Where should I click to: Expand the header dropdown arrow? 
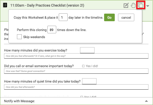148,6
